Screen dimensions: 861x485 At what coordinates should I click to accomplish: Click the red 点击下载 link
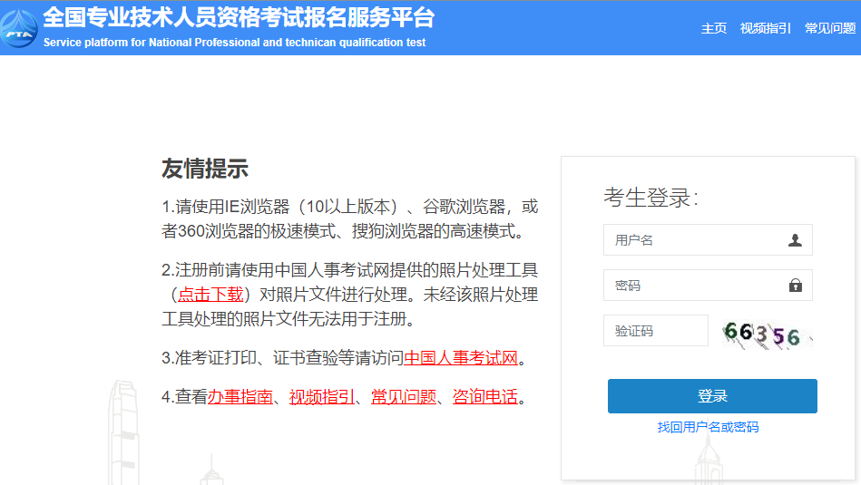pyautogui.click(x=210, y=294)
